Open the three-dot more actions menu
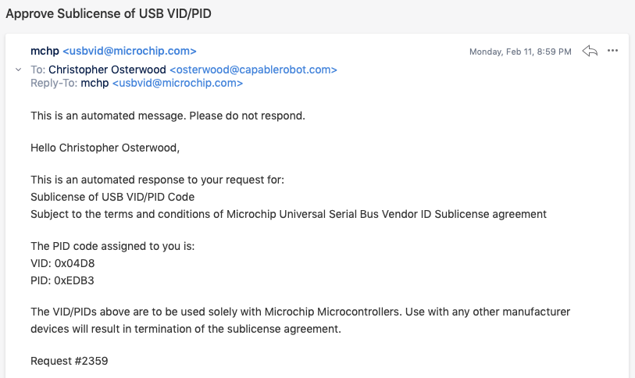The image size is (635, 378). coord(612,51)
